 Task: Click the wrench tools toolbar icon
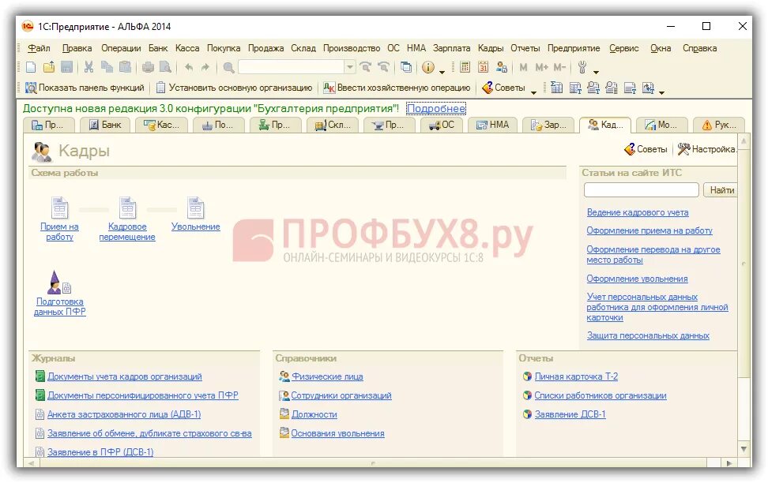click(582, 67)
